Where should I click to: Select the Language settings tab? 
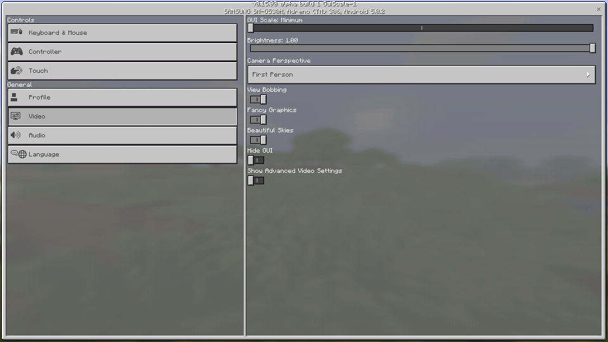tap(122, 155)
